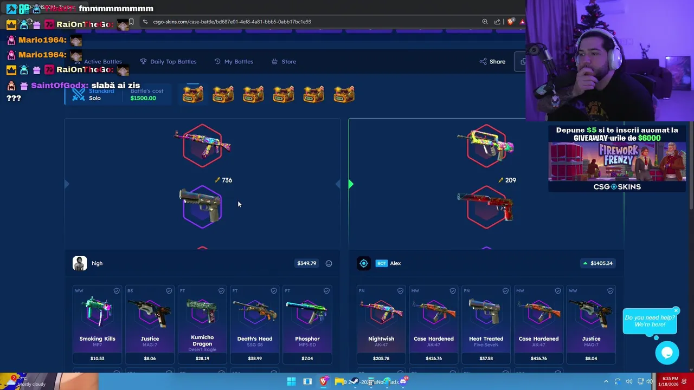Click the shield icon on Kumicho Dragon card
The height and width of the screenshot is (390, 694).
(221, 291)
